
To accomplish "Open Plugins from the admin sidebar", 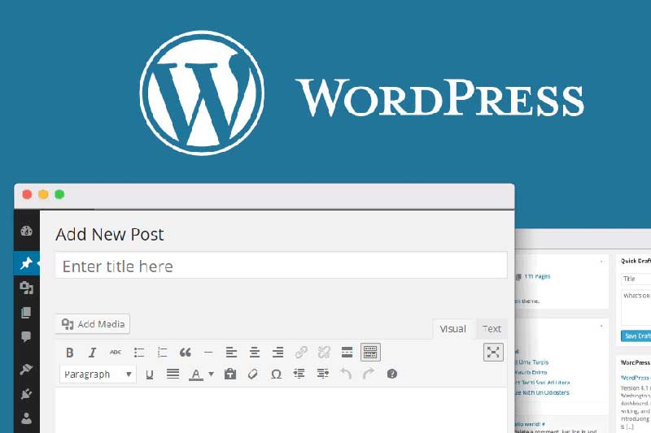I will coord(26,394).
